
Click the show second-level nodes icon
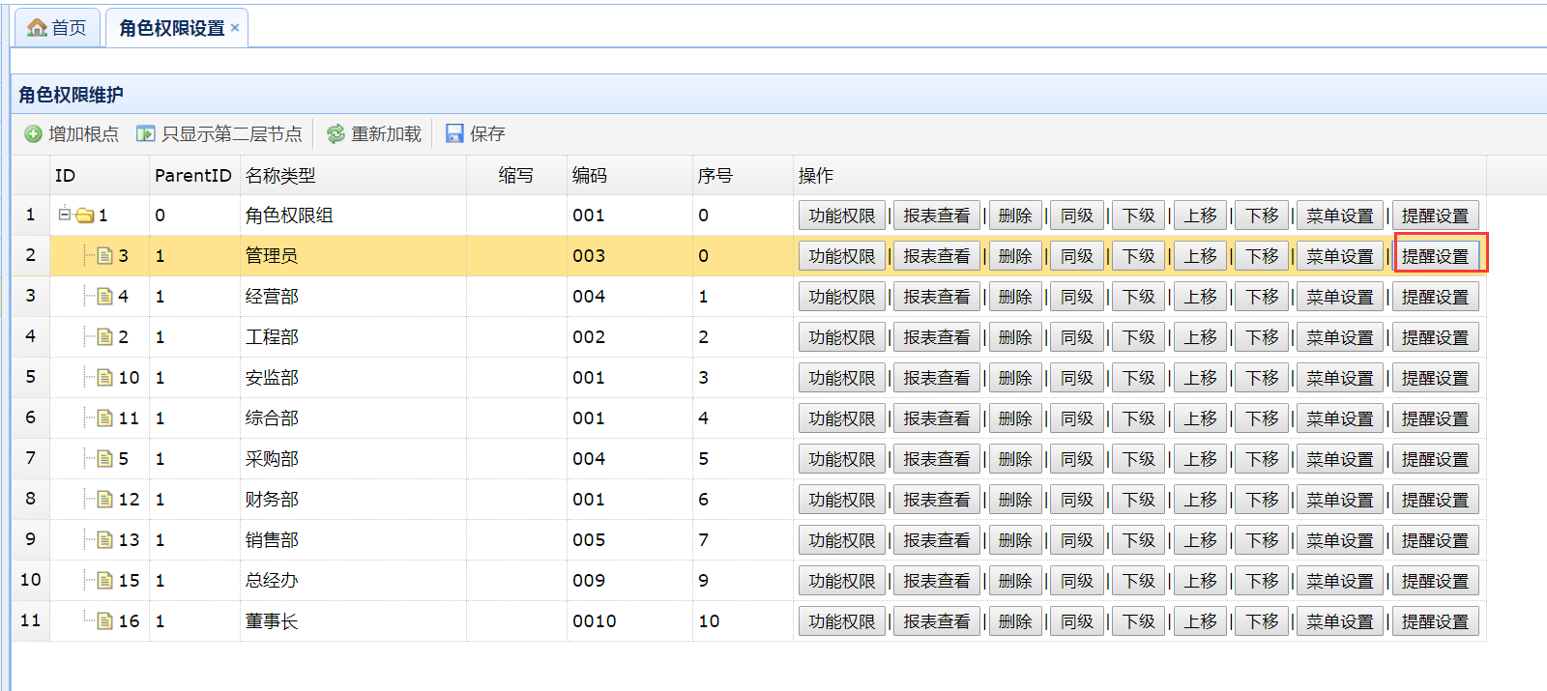(146, 134)
